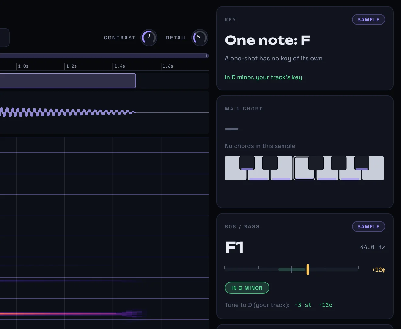The image size is (401, 329).
Task: Click the horizontal timeline scrollbar
Action: tap(104, 56)
